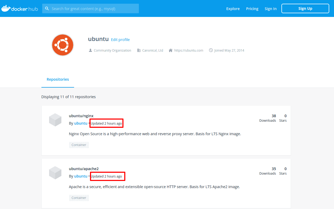334x209 pixels.
Task: Click the Container tag on ubuntu/nginx
Action: tap(79, 145)
